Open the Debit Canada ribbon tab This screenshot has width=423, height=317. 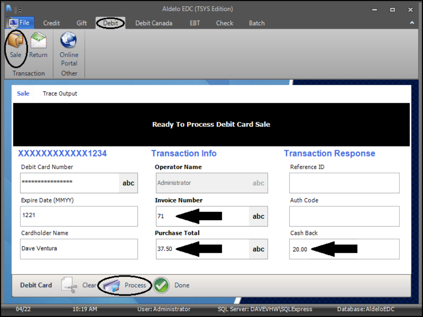click(x=154, y=23)
